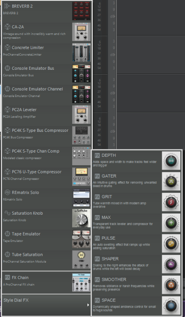This screenshot has height=317, width=185.
Task: Click 'An auto swelling effect' PULSE description
Action: pyautogui.click(x=121, y=246)
